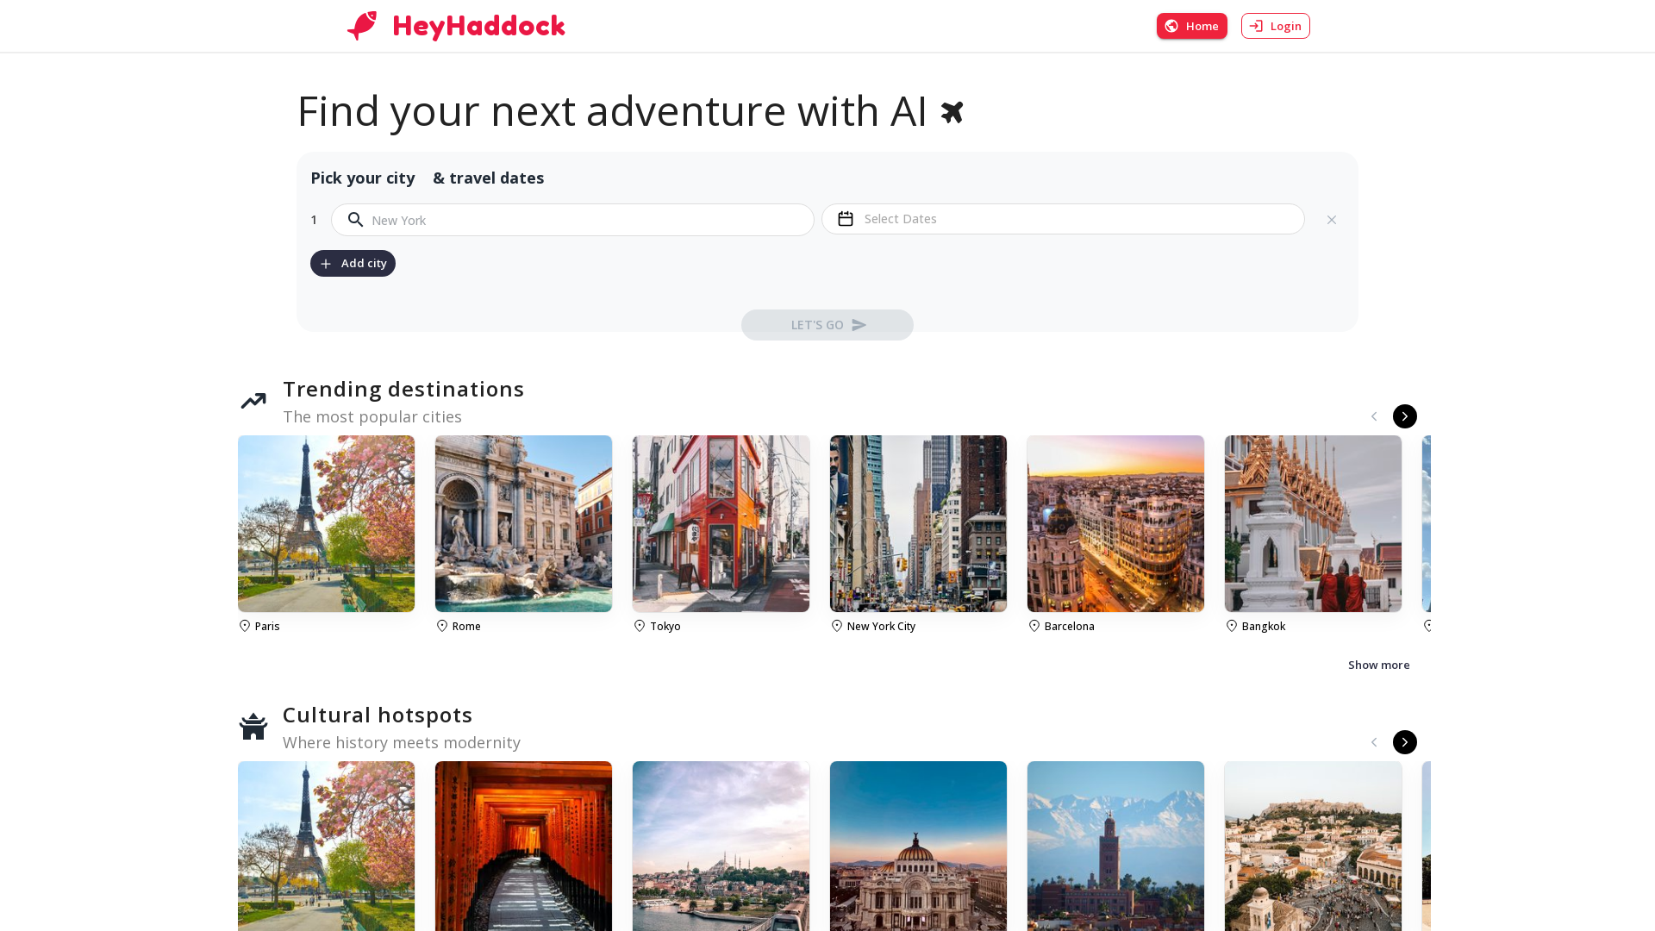Viewport: 1655px width, 931px height.
Task: Open the red torii gates photo in Cultural hotspots
Action: 523,846
